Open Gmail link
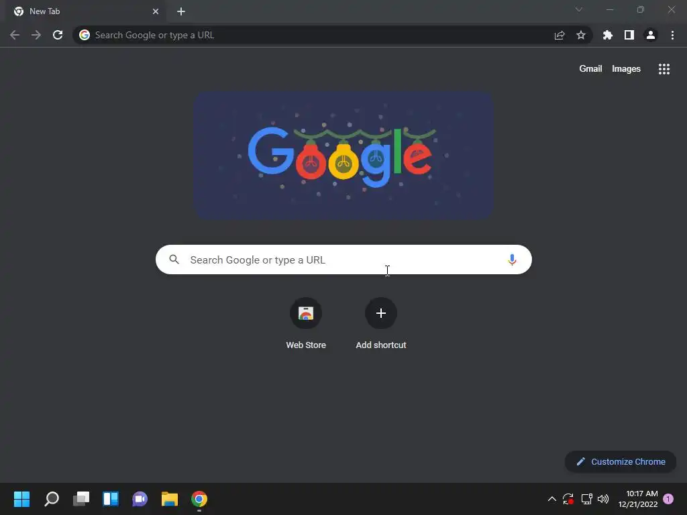Image resolution: width=687 pixels, height=515 pixels. (x=590, y=69)
